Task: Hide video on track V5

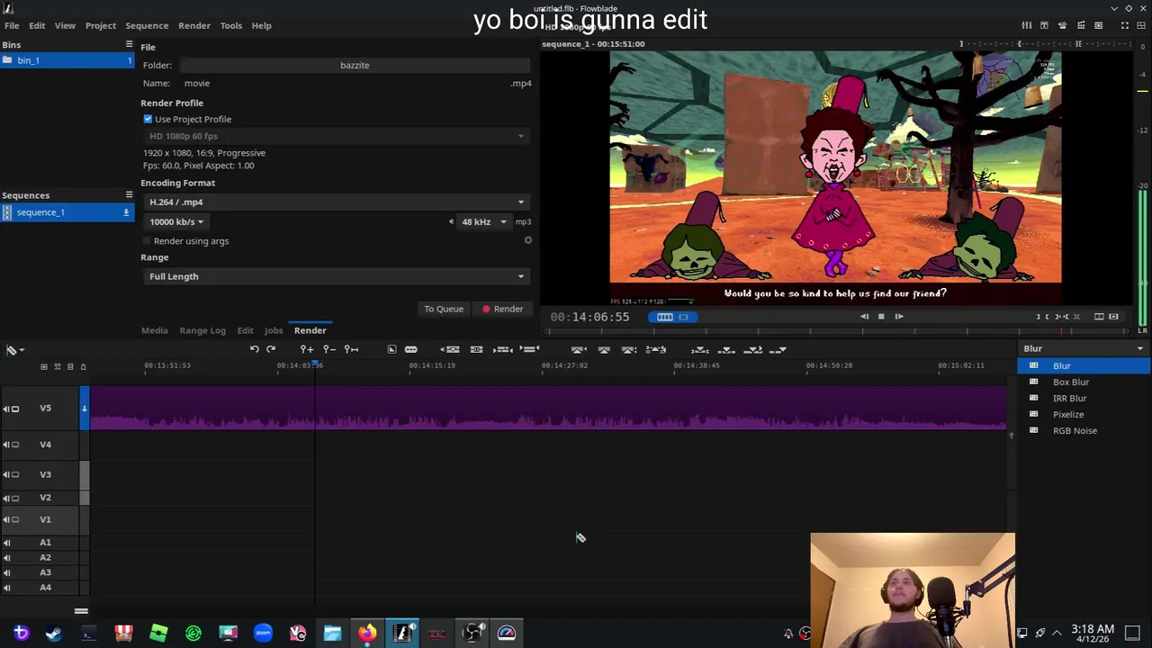Action: [15, 409]
